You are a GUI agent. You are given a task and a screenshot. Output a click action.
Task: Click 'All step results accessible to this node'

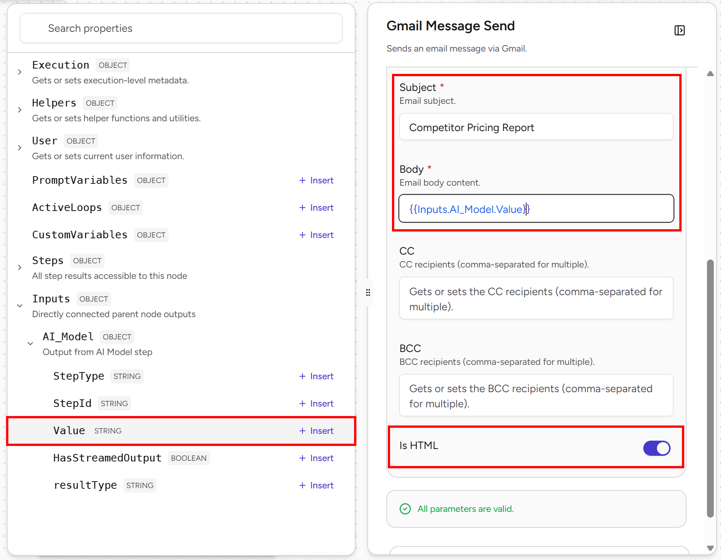[110, 276]
